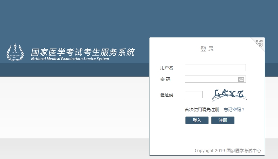Viewport: 278px width, 159px height.
Task: Switch to QR code login in panel corner
Action: tap(259, 44)
